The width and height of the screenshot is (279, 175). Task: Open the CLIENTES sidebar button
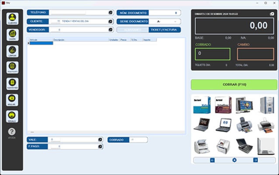tap(12, 19)
